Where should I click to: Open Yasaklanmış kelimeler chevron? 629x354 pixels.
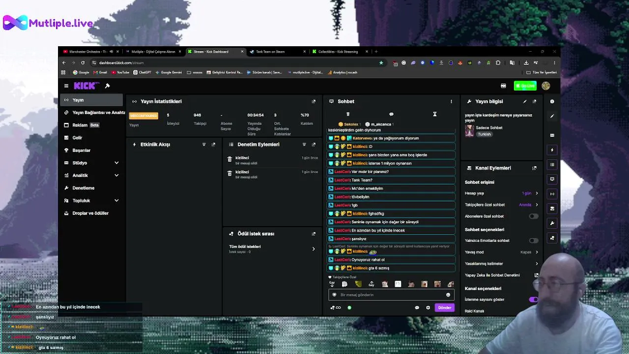(537, 264)
